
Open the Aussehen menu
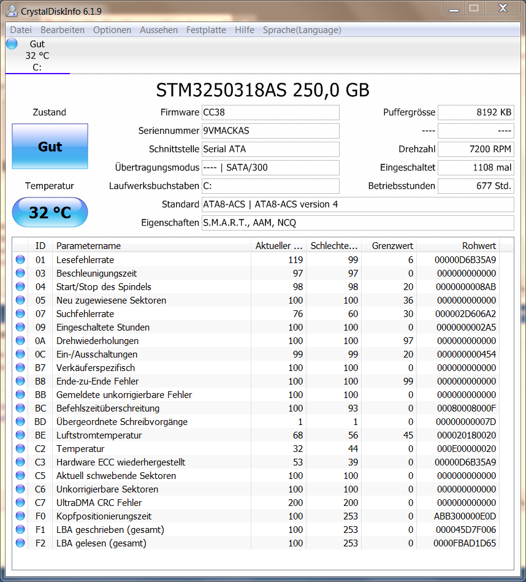tap(158, 30)
